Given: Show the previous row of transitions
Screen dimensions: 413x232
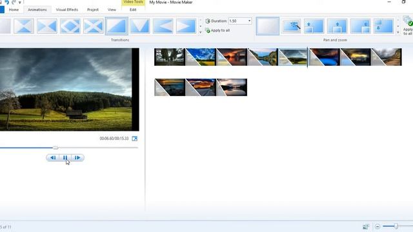Looking at the screenshot, I should point(200,20).
